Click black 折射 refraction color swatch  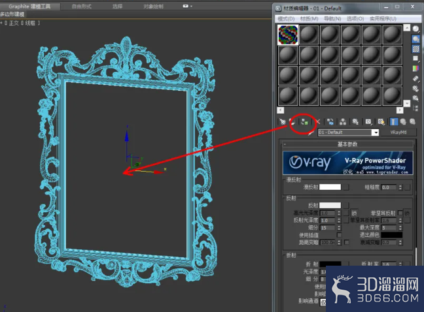click(330, 264)
